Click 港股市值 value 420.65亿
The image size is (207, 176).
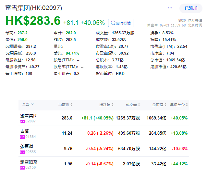tap(178, 67)
